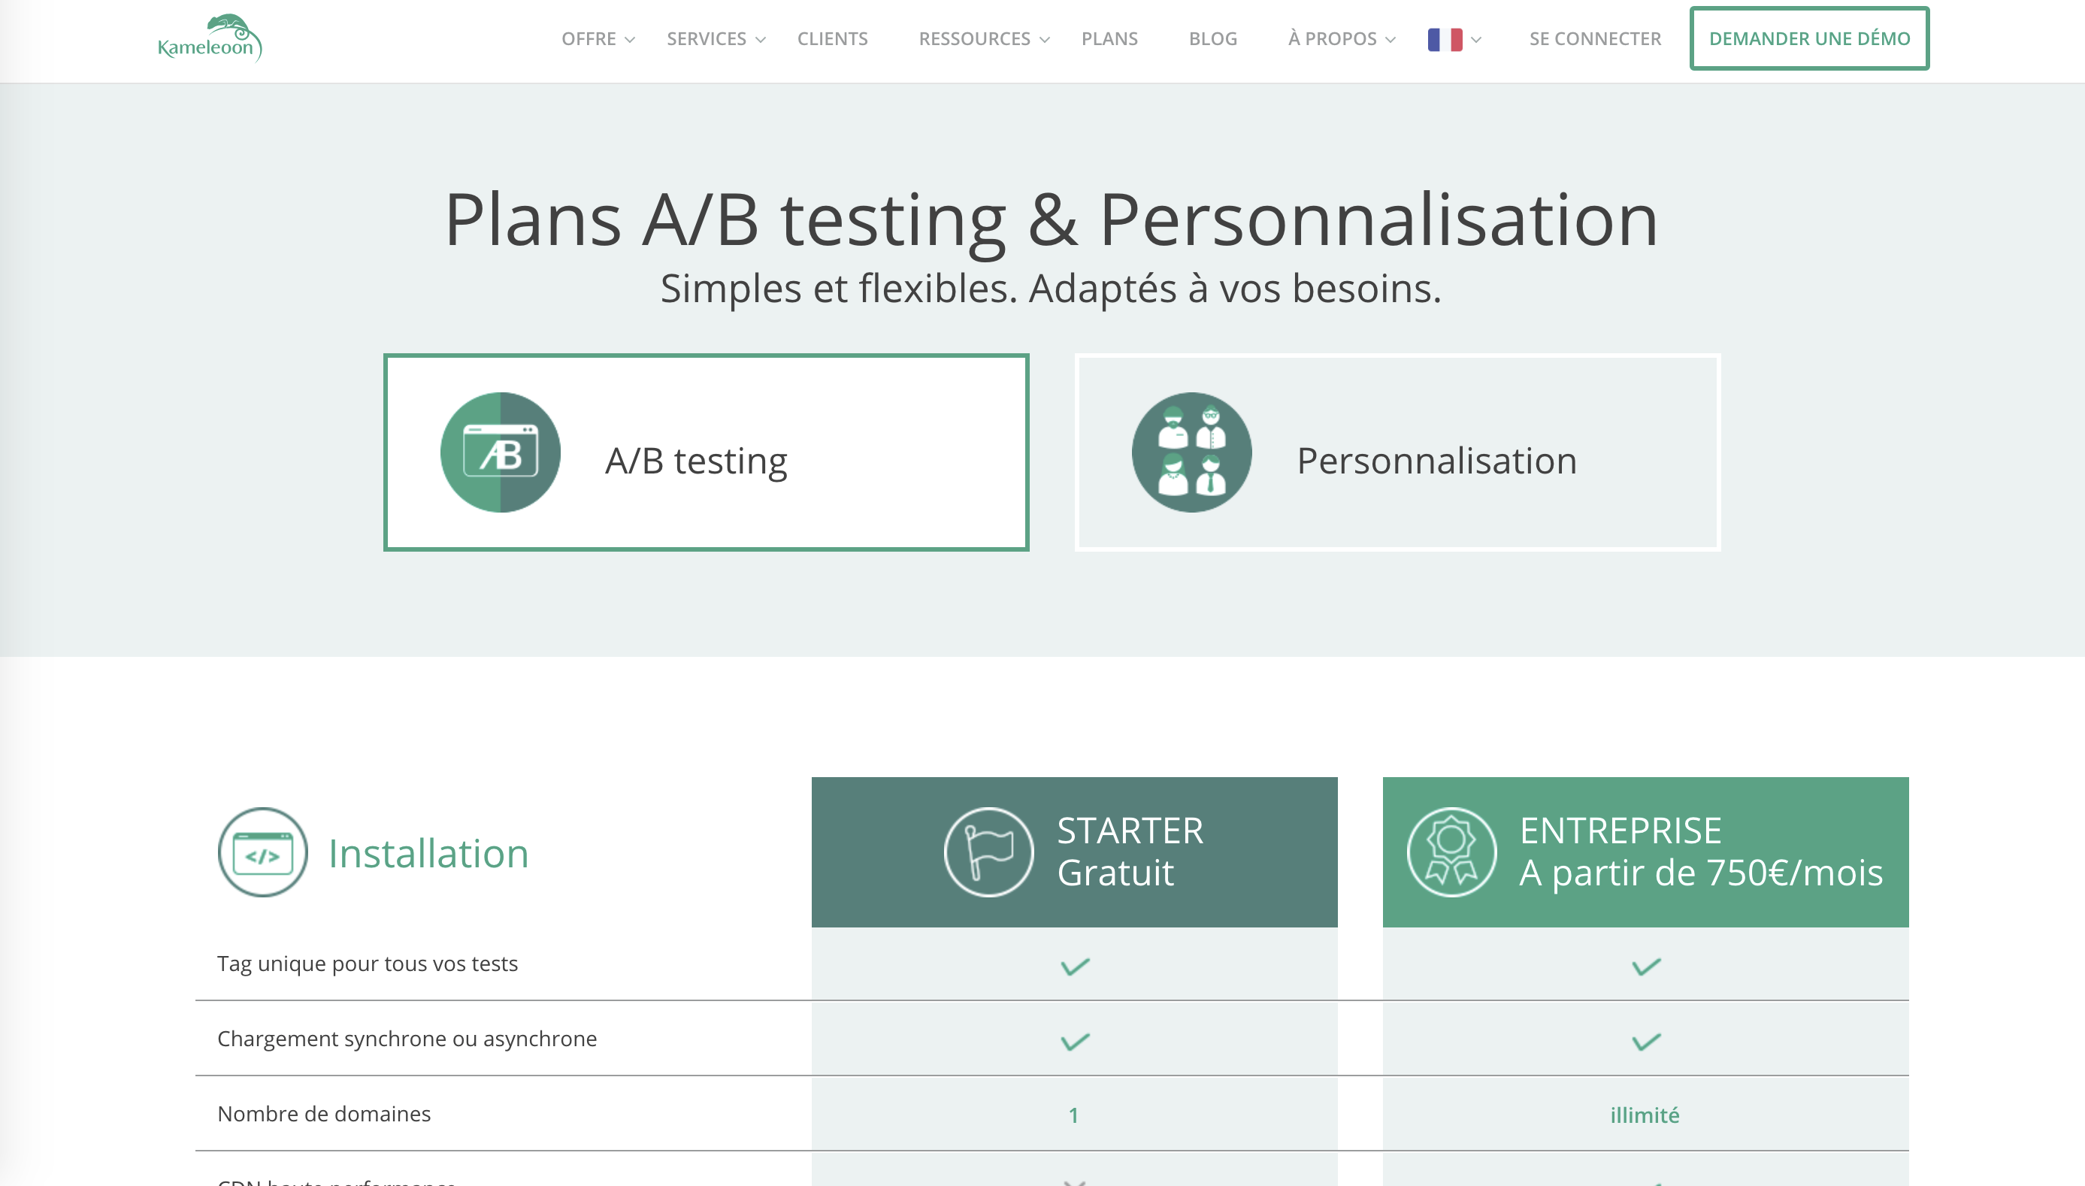Toggle the Personnalisation plan tab
The width and height of the screenshot is (2085, 1186).
click(1397, 452)
